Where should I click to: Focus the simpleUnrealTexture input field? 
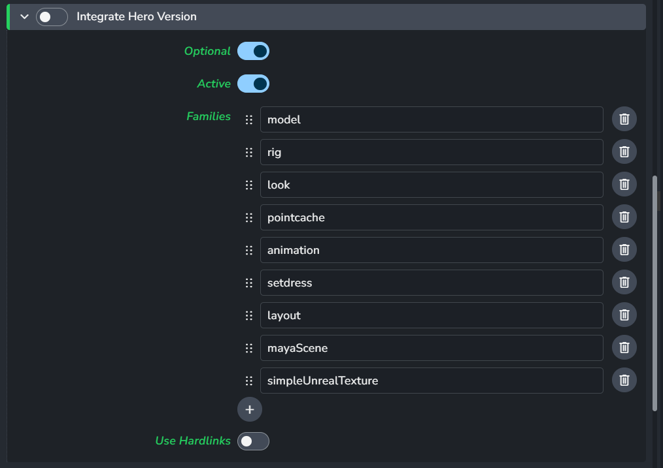pyautogui.click(x=431, y=381)
